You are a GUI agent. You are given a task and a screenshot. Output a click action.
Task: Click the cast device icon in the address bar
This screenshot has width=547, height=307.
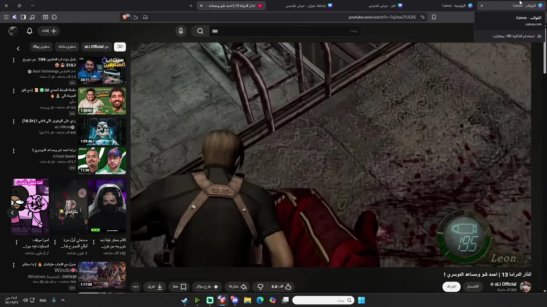(x=145, y=17)
